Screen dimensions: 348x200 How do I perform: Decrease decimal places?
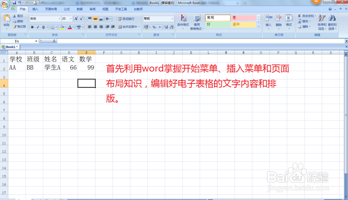click(x=172, y=27)
